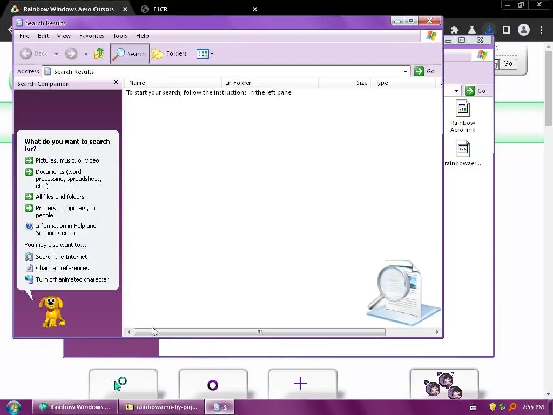
Task: Sort by the Size column header
Action: coord(345,83)
